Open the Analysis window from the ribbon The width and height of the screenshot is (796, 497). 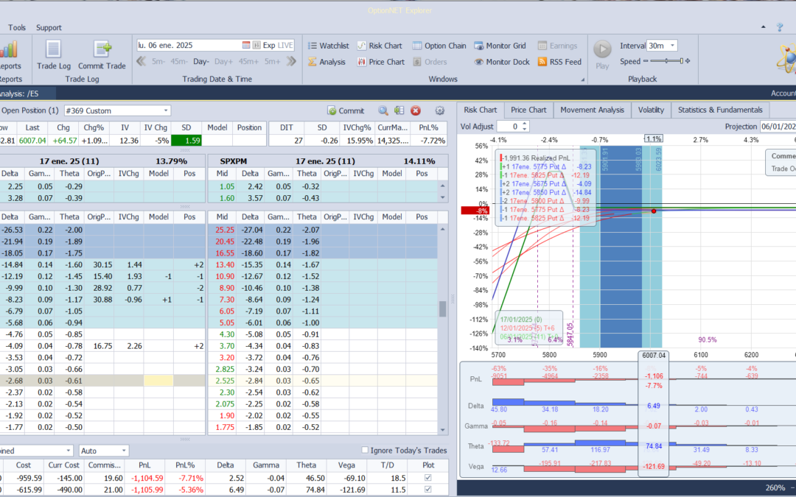pos(327,62)
